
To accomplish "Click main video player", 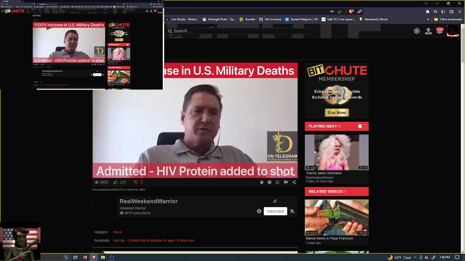I will pyautogui.click(x=195, y=120).
